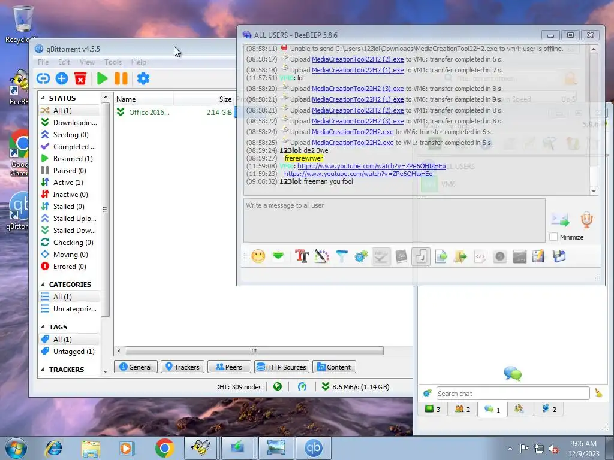Select the Office 2016 torrent row
This screenshot has height=460, width=614.
coord(175,112)
